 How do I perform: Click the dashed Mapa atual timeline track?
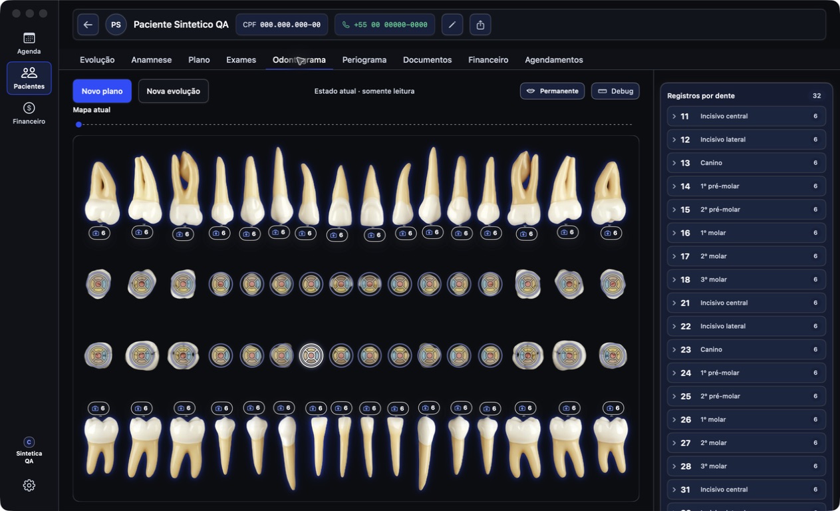point(356,124)
